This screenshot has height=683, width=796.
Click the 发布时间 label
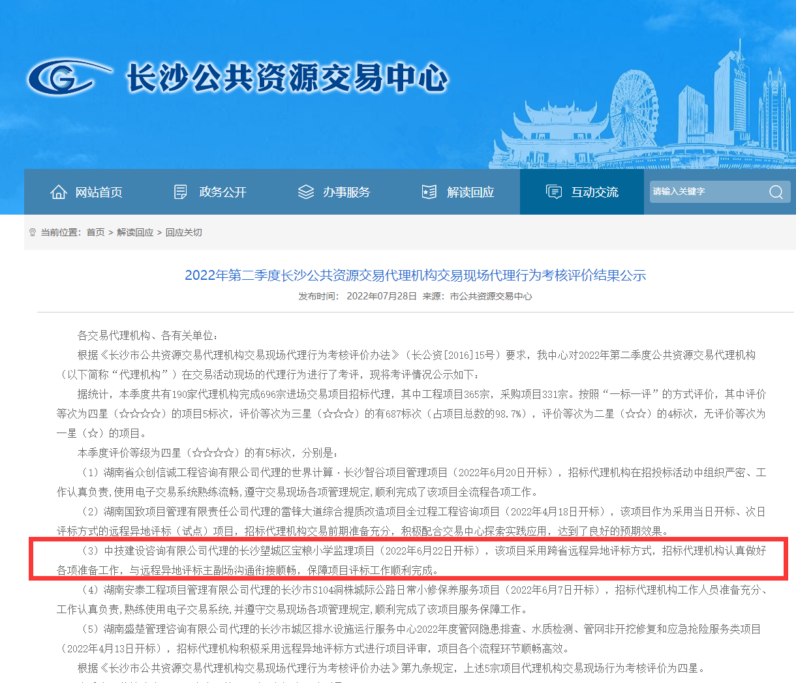(319, 296)
